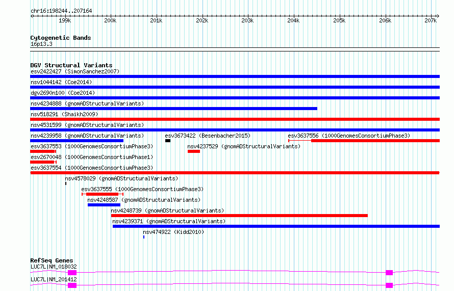Open the nsv518291 (Shaikh2009) text label
454x291 pixels.
coord(64,114)
